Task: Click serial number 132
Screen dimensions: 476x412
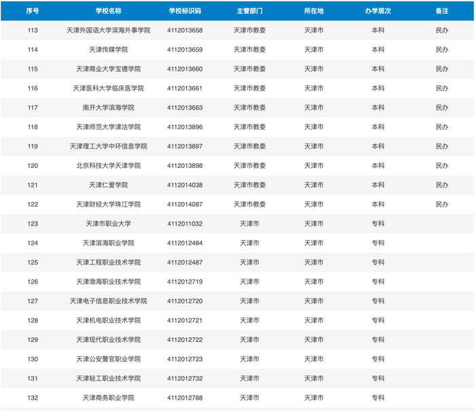Action: [33, 398]
